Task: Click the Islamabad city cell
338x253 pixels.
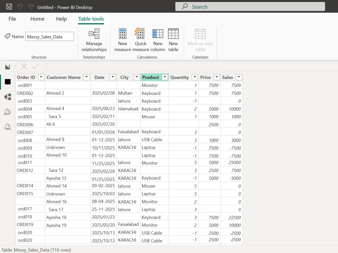Action: [128, 109]
